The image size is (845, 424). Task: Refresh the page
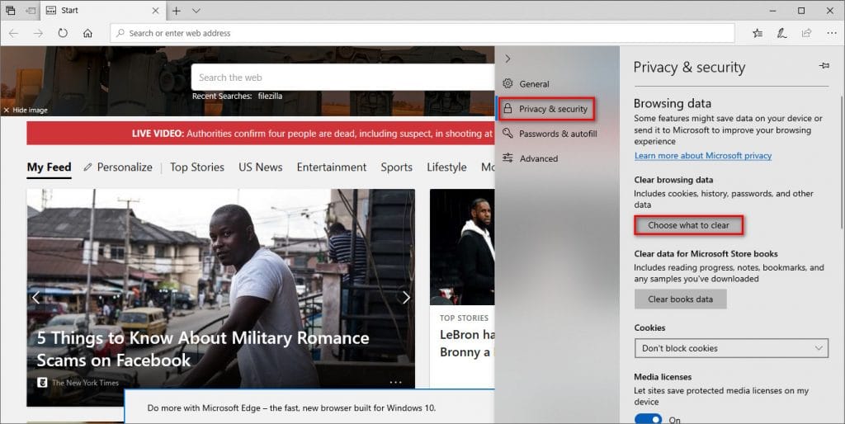point(63,33)
